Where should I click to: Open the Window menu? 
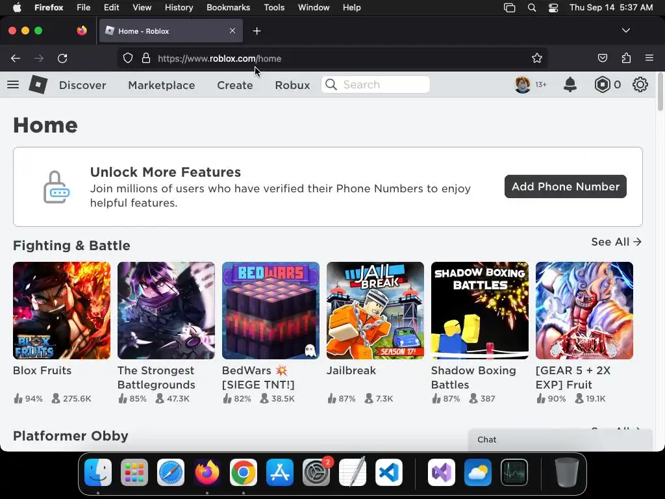(314, 8)
